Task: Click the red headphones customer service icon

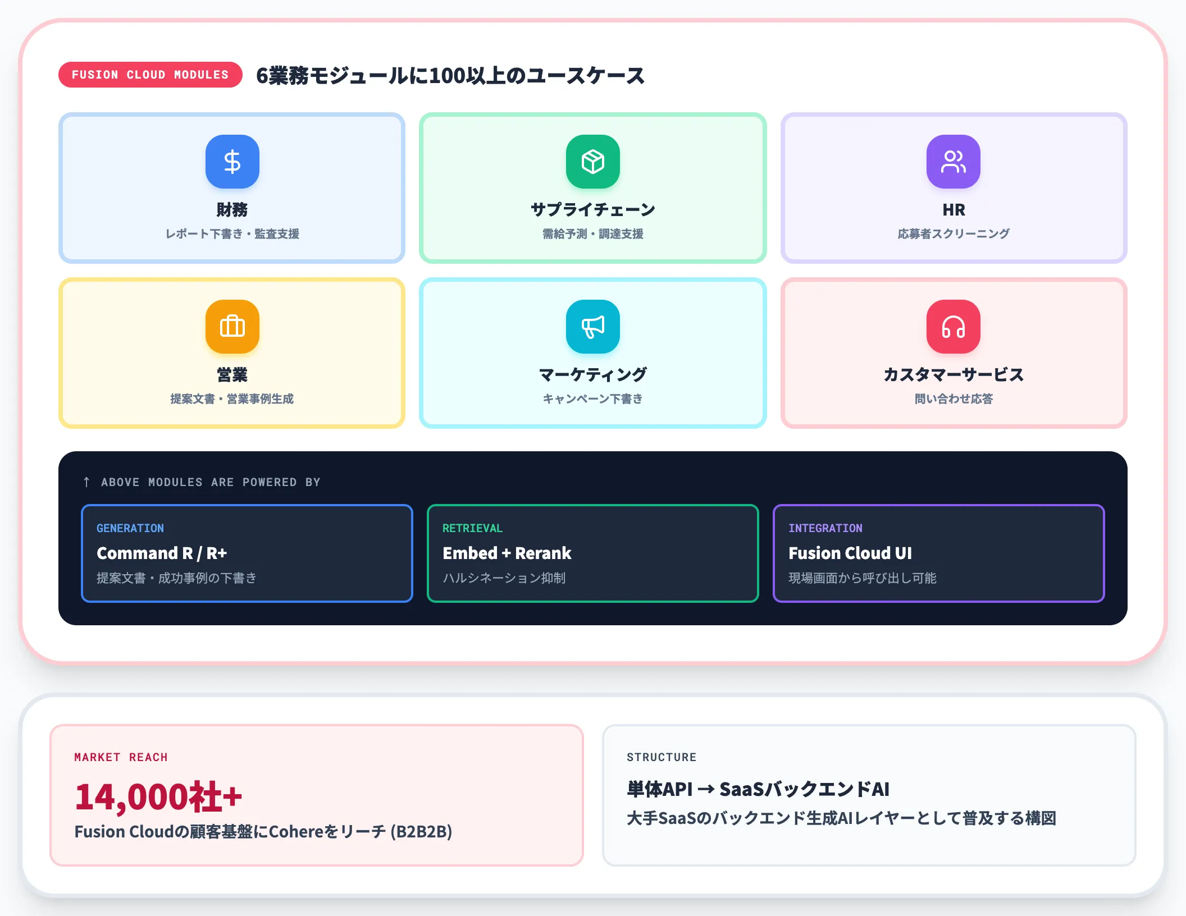Action: click(x=953, y=327)
